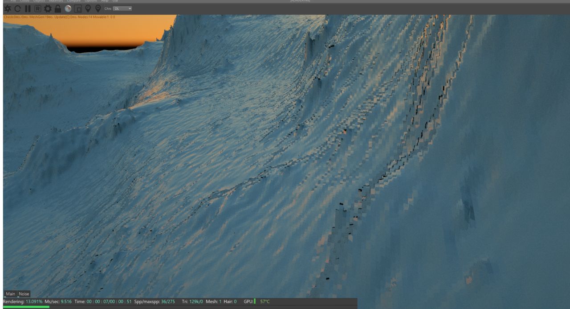Screen dimensions: 570x309
Task: Select the pick focus pin tool
Action: 88,8
